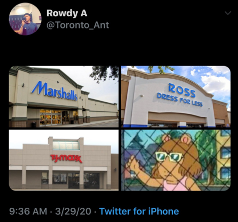Click the cartoon character's white sunglasses

[169, 156]
